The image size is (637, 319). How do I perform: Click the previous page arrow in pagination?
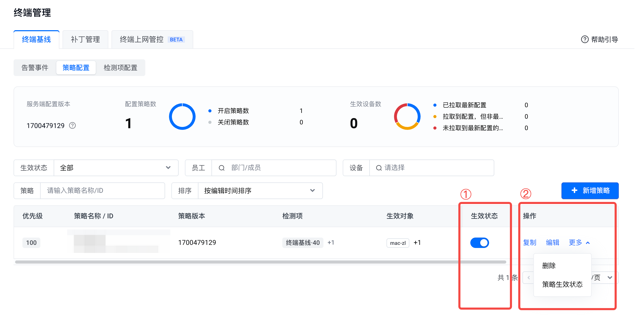[x=528, y=278]
